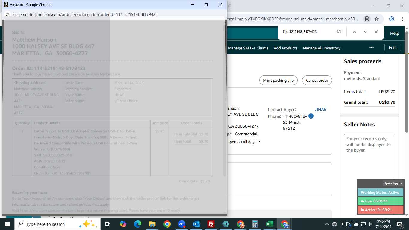Open FileZilla from the taskbar

(211, 224)
